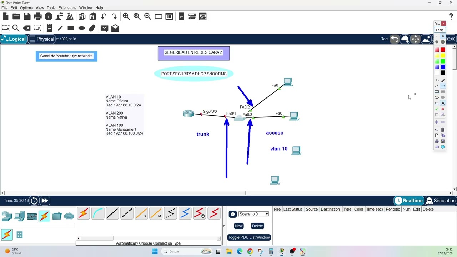Pick the Draw Rectangle tool
The height and width of the screenshot is (257, 457).
coord(71,28)
